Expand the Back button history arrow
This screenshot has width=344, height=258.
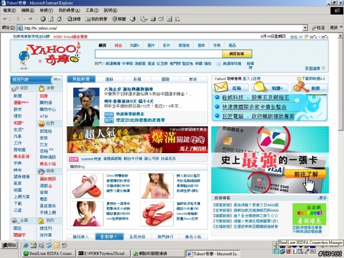click(24, 19)
